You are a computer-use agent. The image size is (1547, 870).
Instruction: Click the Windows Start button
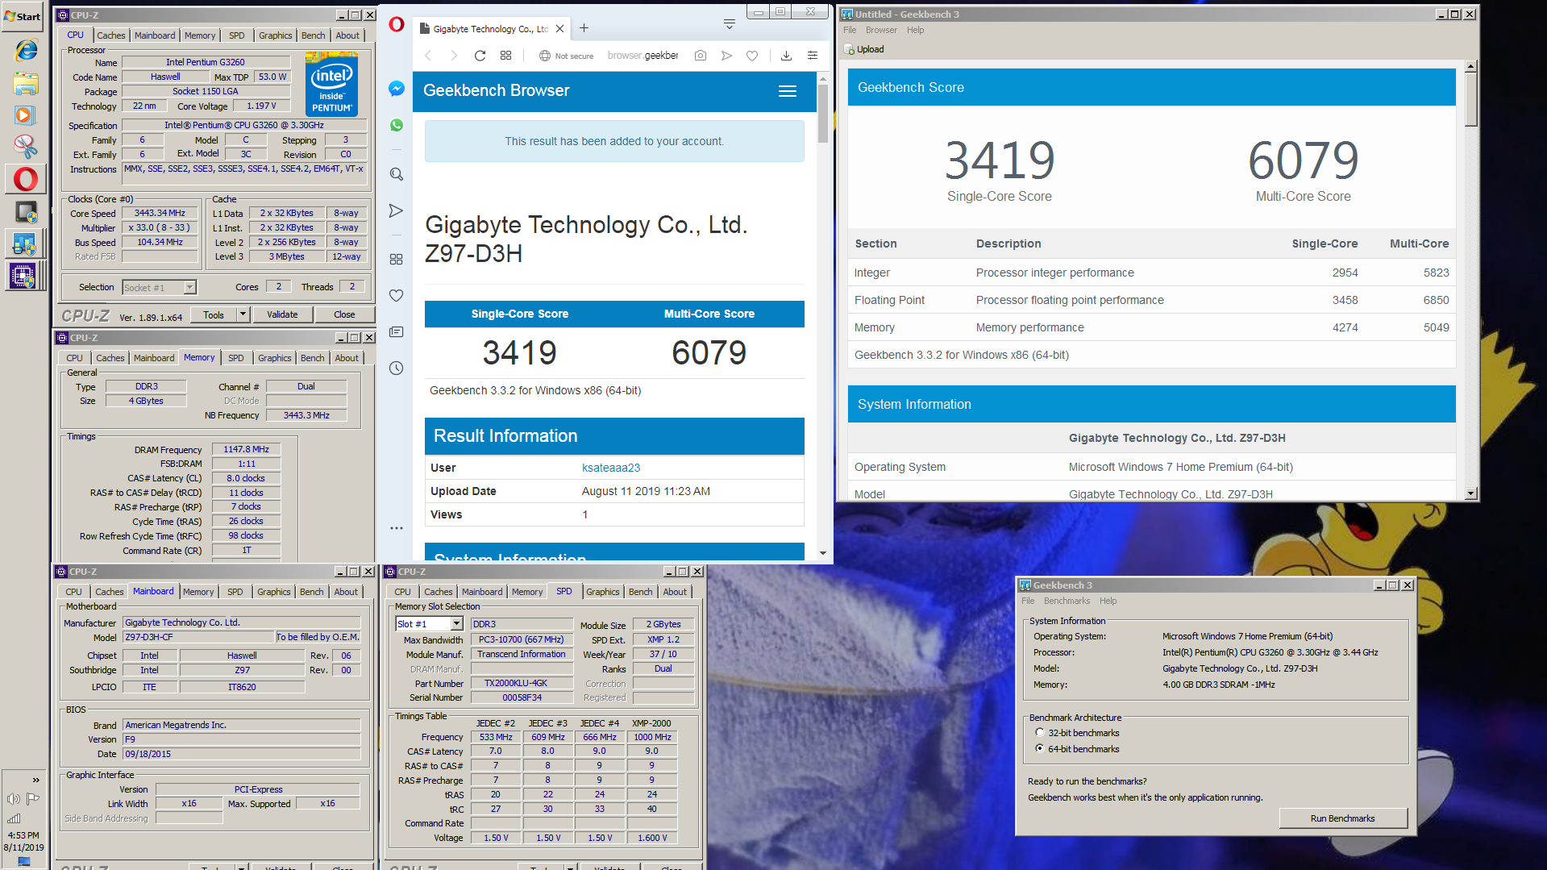(23, 16)
